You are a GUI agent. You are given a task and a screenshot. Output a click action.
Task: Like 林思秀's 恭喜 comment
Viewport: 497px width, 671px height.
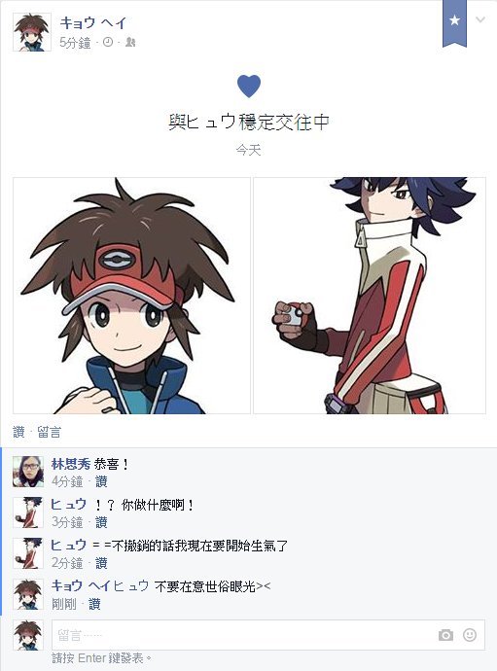pos(101,481)
